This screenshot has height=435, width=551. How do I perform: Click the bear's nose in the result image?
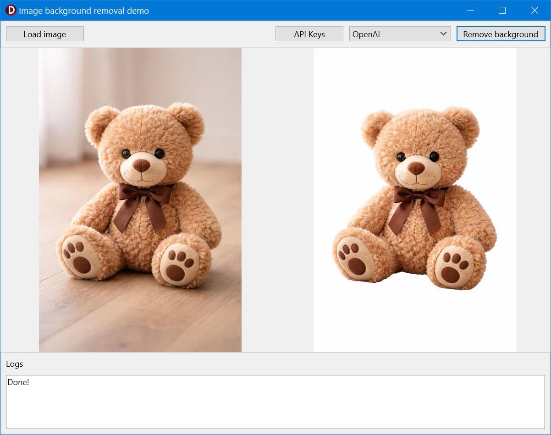[416, 169]
